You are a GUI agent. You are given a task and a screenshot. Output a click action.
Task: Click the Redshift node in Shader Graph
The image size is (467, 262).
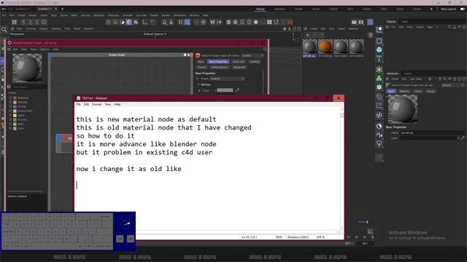[64, 144]
